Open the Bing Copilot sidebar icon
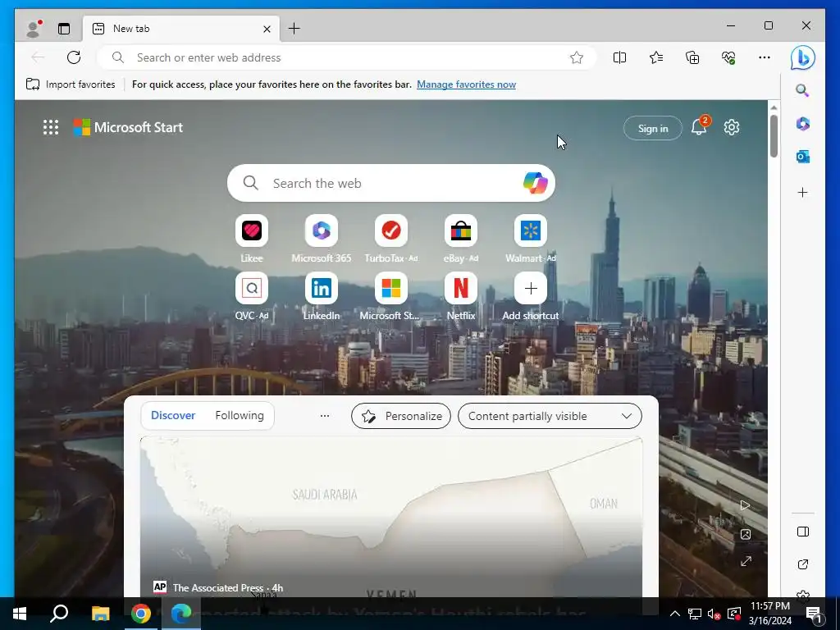 tap(802, 58)
